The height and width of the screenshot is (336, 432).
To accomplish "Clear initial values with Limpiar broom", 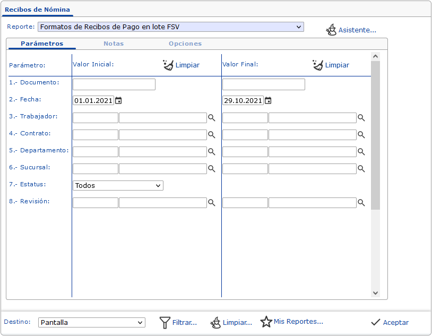I will [x=181, y=65].
